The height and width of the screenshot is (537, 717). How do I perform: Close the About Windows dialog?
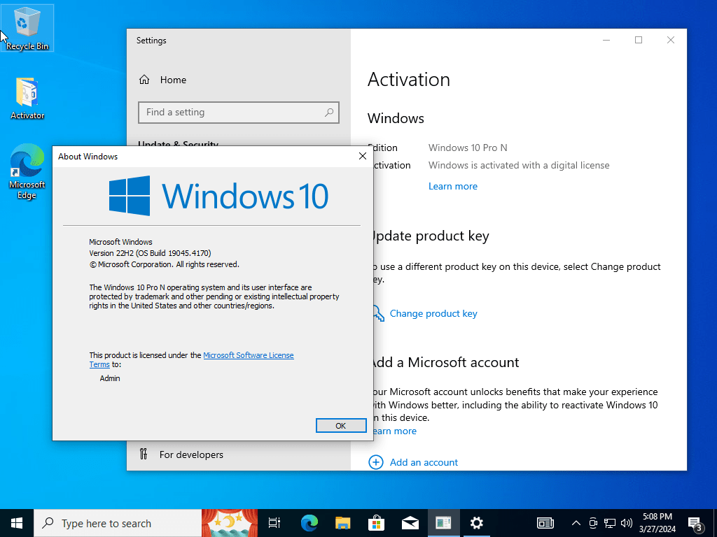(363, 156)
